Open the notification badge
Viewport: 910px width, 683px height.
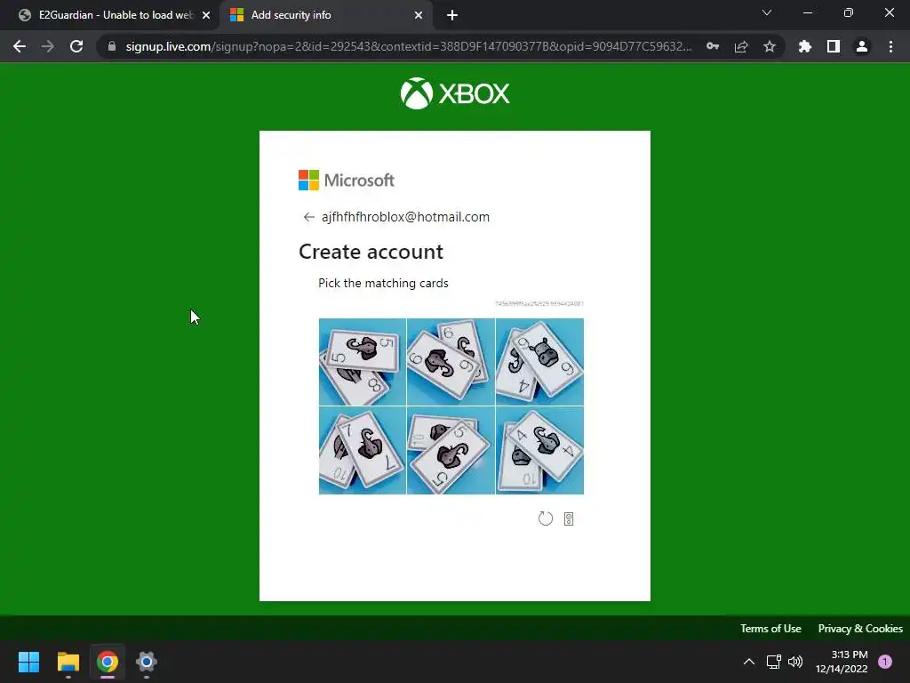[885, 662]
